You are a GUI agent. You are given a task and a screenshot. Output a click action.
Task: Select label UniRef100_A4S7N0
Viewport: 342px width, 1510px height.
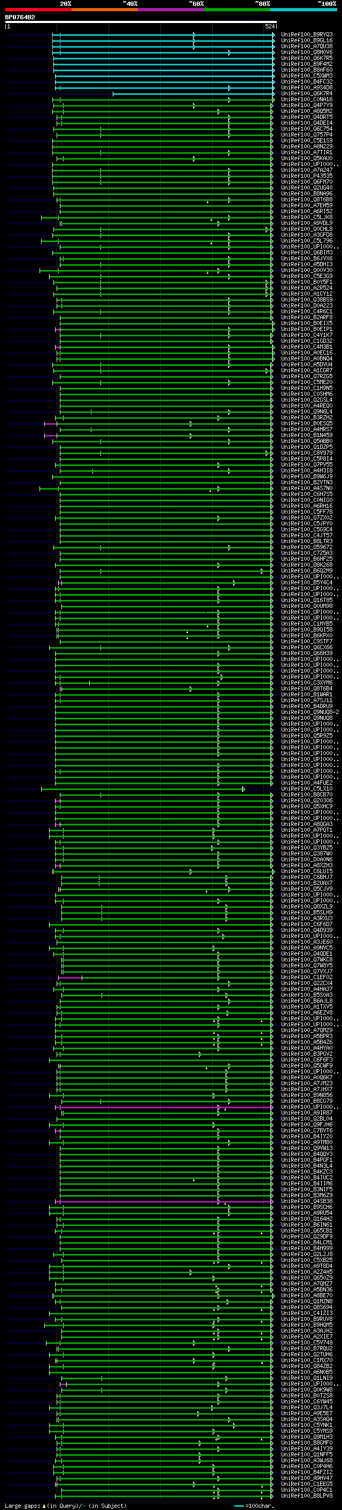[x=307, y=489]
